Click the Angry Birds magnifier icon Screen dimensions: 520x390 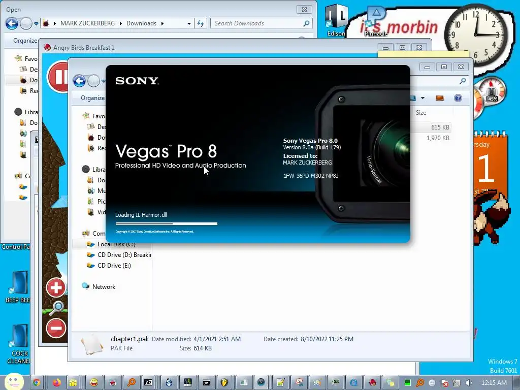coord(57,308)
